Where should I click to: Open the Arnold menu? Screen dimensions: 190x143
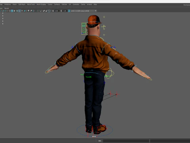point(89,4)
